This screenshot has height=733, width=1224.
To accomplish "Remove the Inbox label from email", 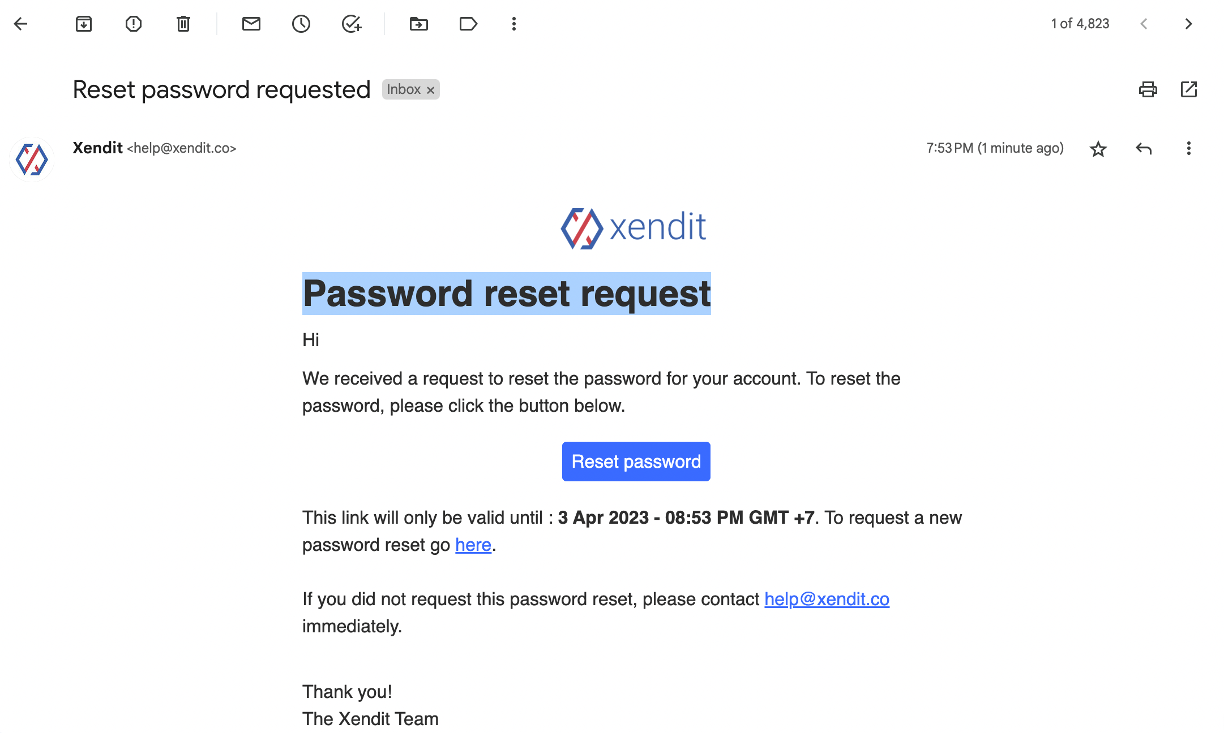I will tap(430, 90).
